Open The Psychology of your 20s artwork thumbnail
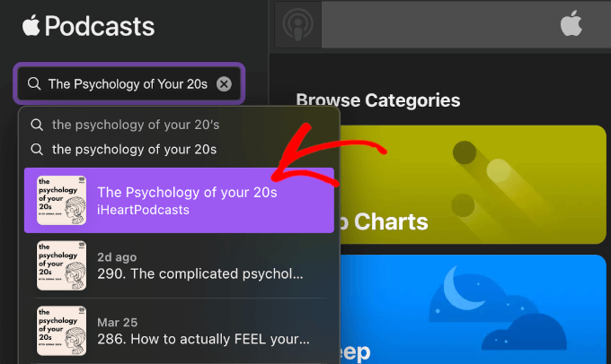Image resolution: width=611 pixels, height=364 pixels. [61, 200]
